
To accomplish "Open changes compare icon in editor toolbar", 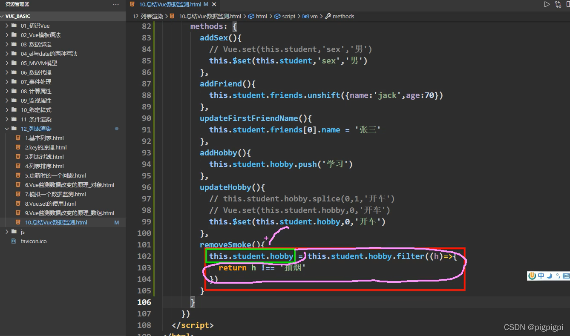I will coord(558,4).
